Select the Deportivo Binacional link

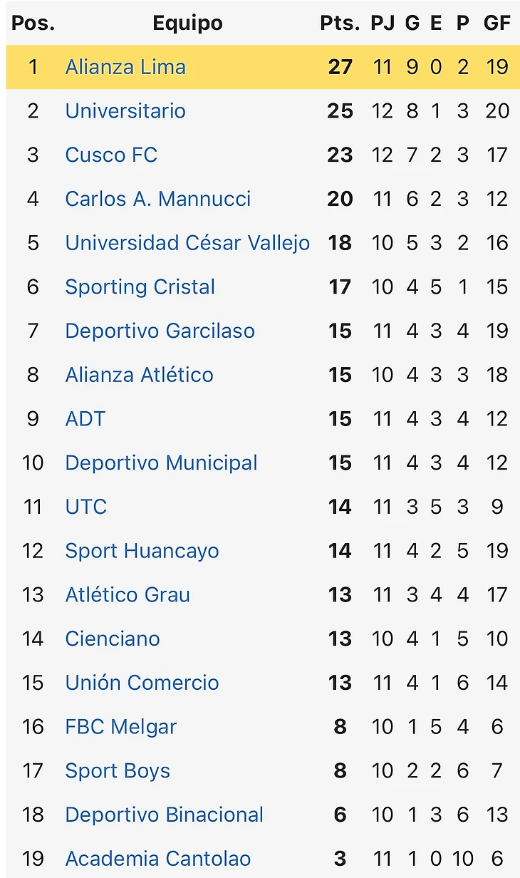164,815
